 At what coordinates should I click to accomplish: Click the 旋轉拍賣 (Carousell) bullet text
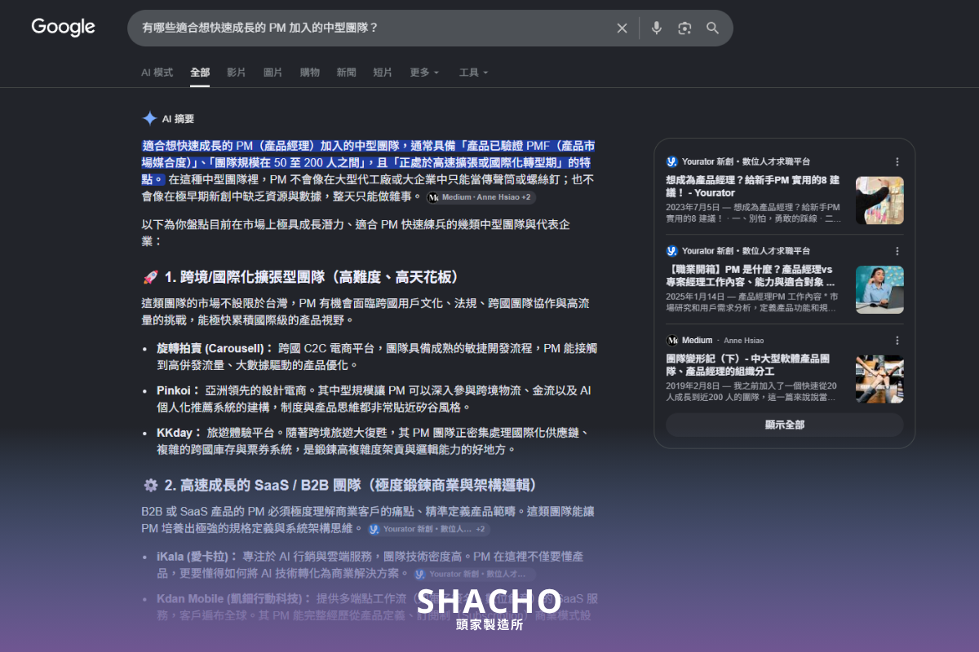pyautogui.click(x=377, y=356)
